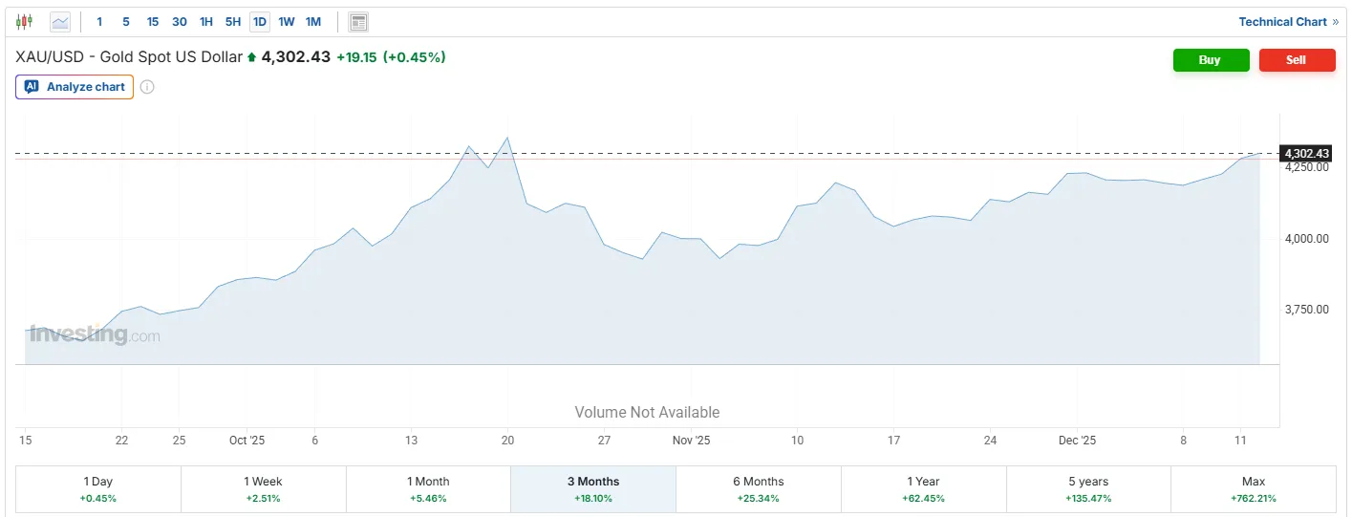The width and height of the screenshot is (1352, 517).
Task: Select the 6 Months range tab
Action: (758, 488)
